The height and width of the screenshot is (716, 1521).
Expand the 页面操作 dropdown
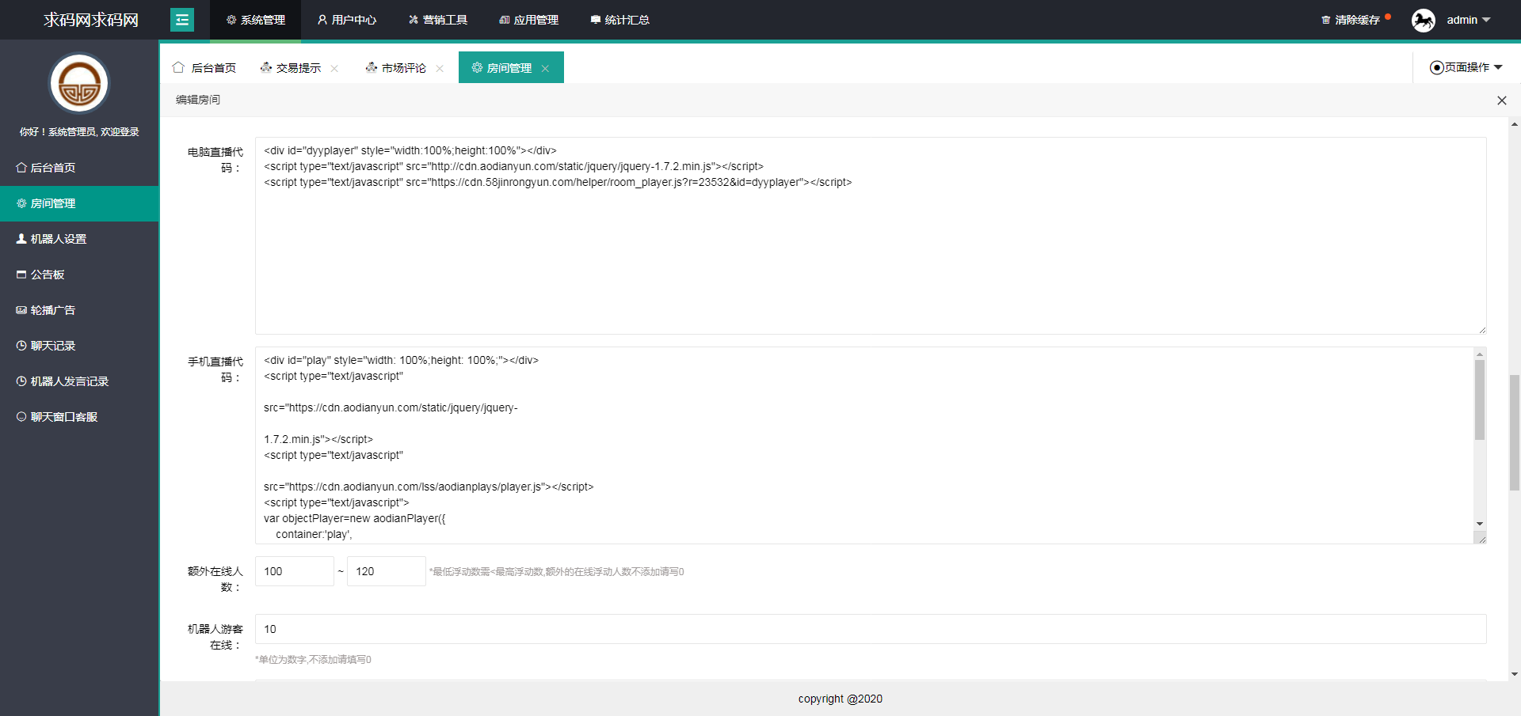[x=1466, y=67]
